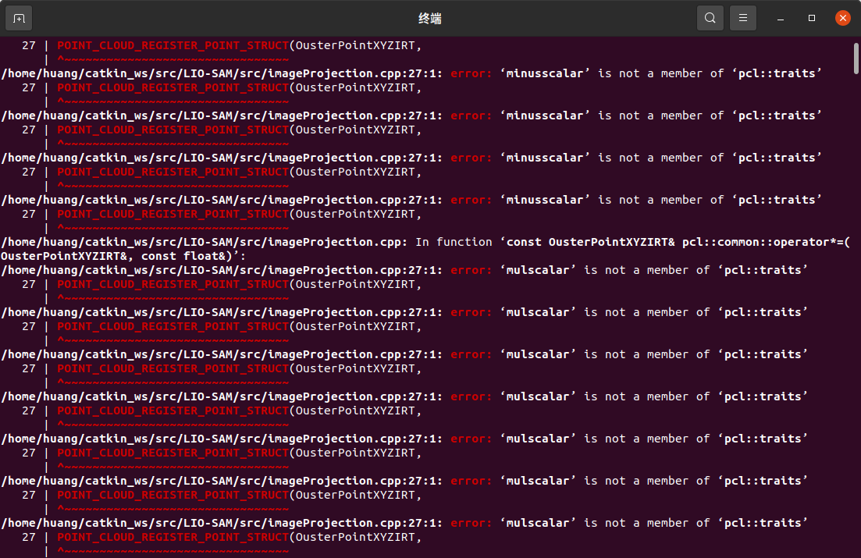Click the 'In function' compiler message line
This screenshot has width=861, height=558.
[x=425, y=242]
